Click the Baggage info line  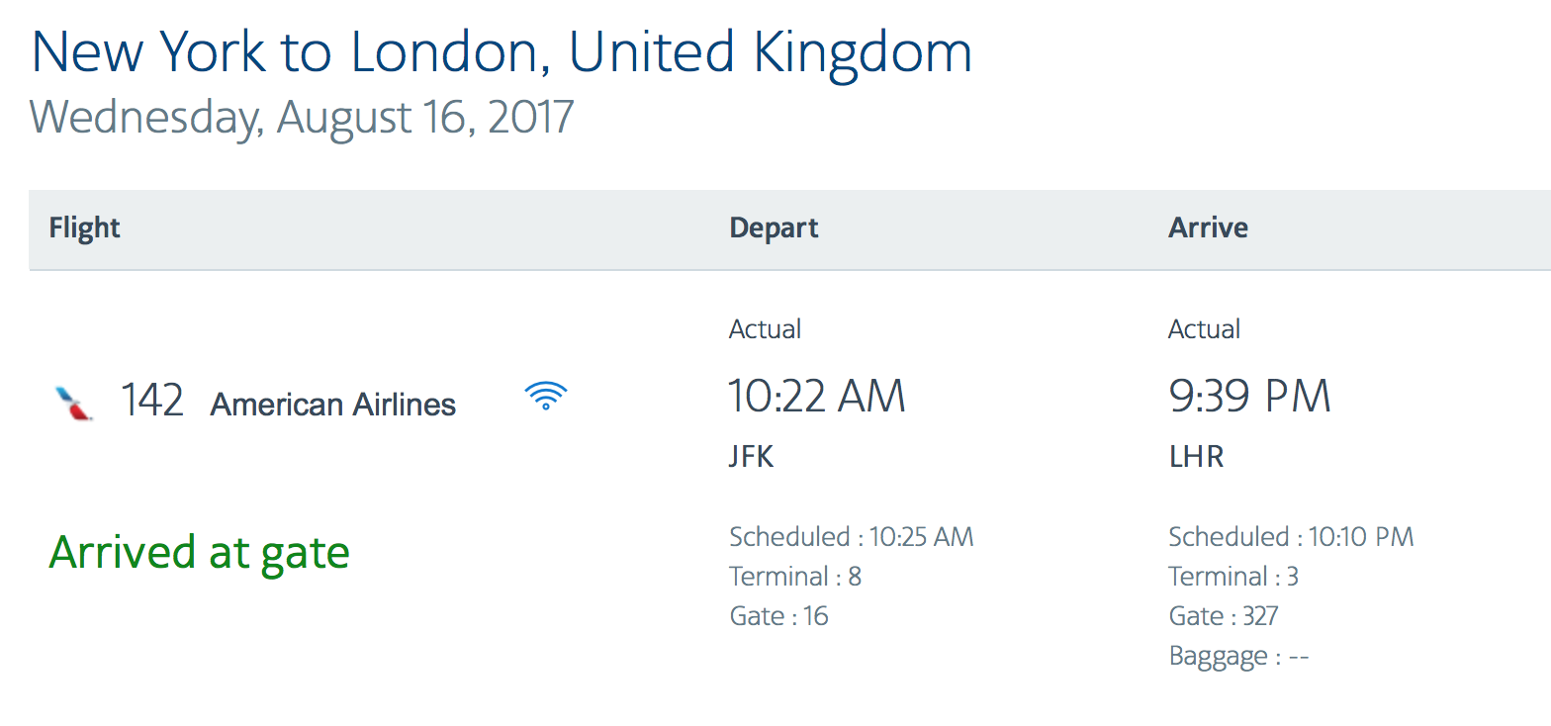(1238, 656)
